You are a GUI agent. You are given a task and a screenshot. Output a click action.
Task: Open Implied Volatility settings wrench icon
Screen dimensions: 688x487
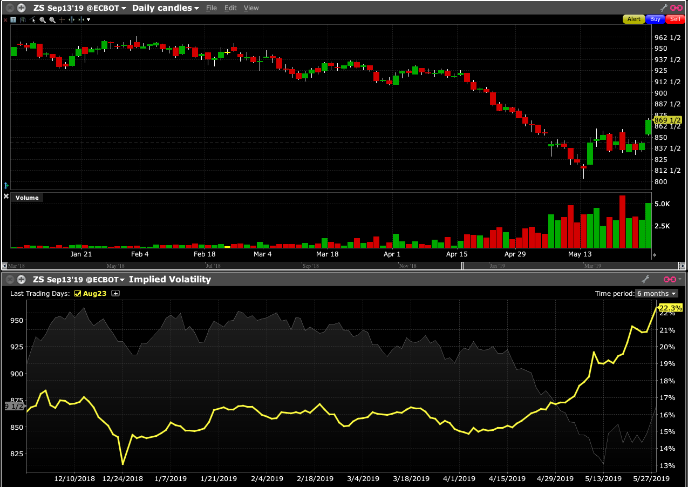tap(645, 280)
